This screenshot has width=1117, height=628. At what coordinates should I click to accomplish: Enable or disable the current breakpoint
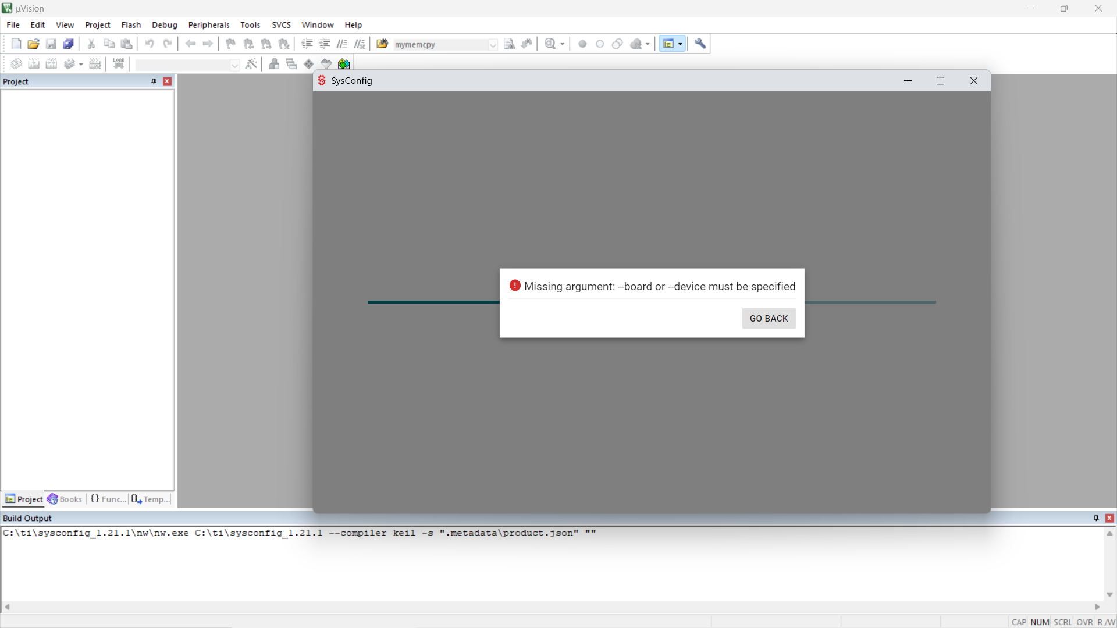600,44
